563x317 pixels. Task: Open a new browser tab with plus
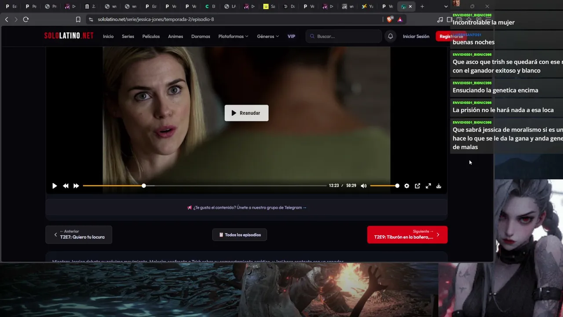click(x=422, y=7)
